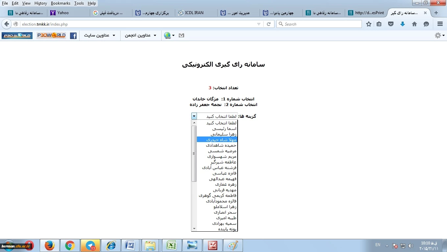Click the scroll-down arrow of the dropdown list
The height and width of the screenshot is (252, 447).
194,229
